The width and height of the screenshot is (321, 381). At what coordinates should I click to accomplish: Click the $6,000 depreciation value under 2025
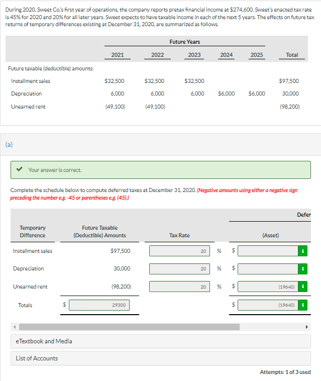click(x=257, y=93)
